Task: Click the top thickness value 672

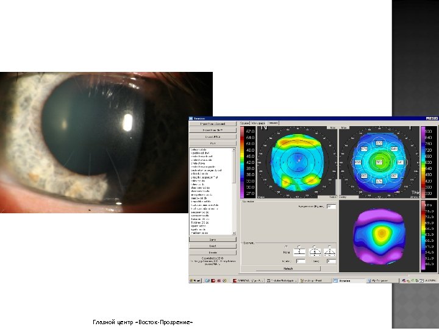Action: [x=379, y=143]
